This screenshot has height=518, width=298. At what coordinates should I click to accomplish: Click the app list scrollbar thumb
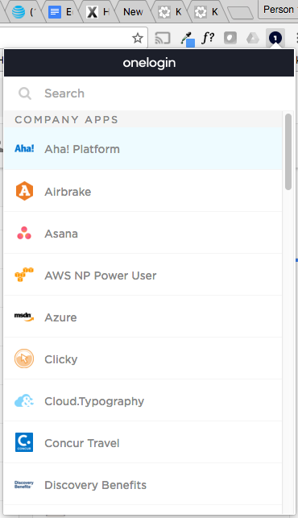288,152
